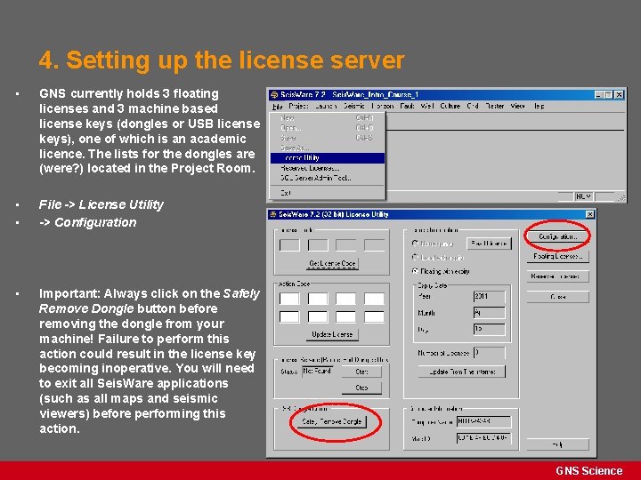
Task: Click the first License Code box
Action: point(289,245)
